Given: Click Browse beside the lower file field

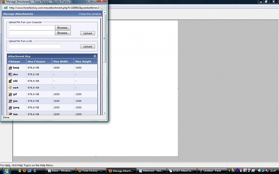Looking at the screenshot, I should (63, 33).
